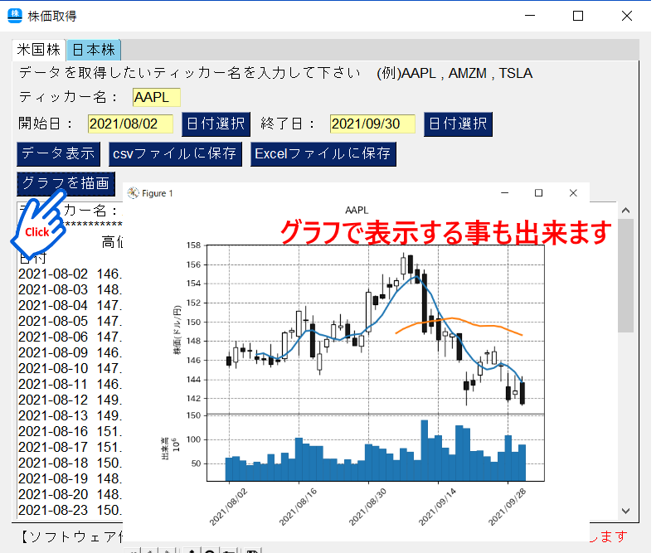
Task: Click the 2021/08/16 x-axis label on chart
Action: [x=298, y=507]
